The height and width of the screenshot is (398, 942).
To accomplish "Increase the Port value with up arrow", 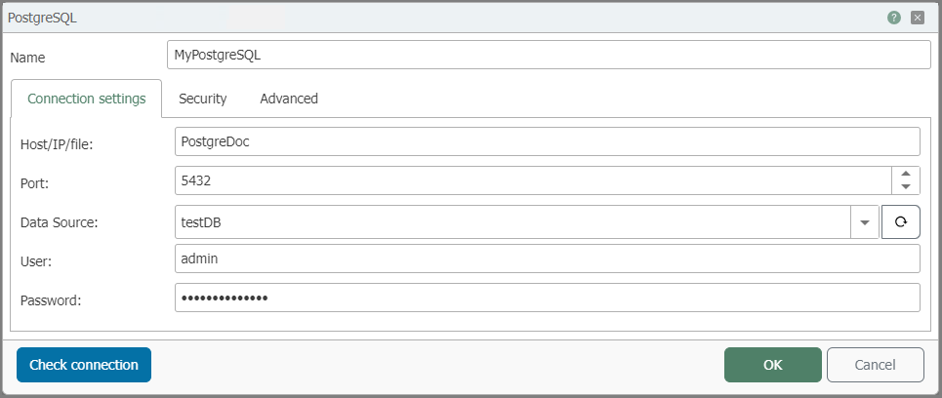I will point(906,174).
